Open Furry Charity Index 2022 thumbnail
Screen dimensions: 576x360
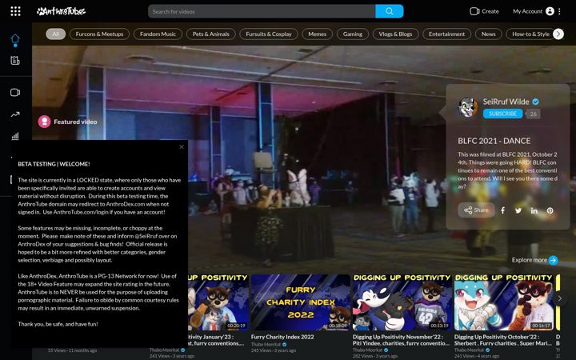coord(301,302)
